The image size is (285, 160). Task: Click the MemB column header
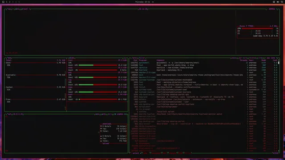point(264,60)
